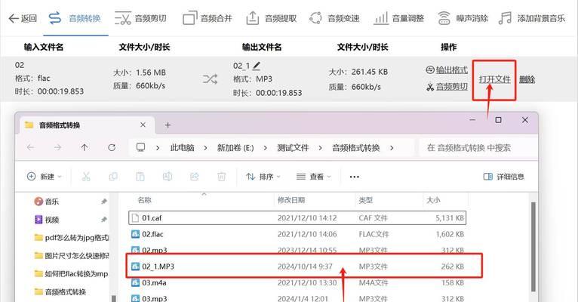Image resolution: width=578 pixels, height=302 pixels.
Task: Click the computer icon in address bar
Action: click(x=140, y=147)
